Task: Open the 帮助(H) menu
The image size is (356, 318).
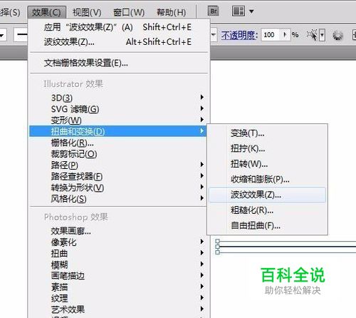Action: click(x=172, y=12)
